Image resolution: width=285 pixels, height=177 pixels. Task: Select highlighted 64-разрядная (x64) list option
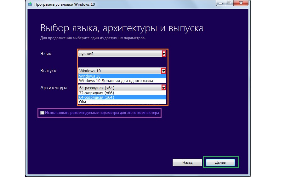pos(122,97)
